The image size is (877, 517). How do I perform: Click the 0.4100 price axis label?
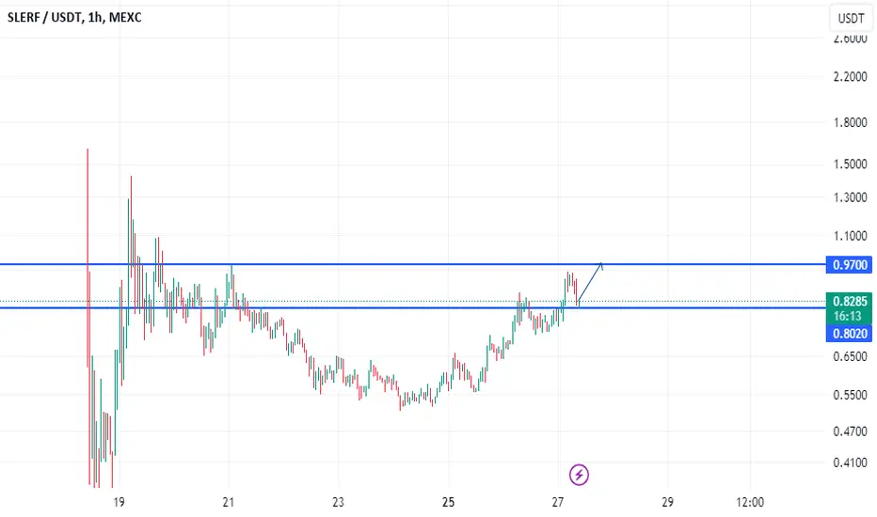tap(850, 462)
